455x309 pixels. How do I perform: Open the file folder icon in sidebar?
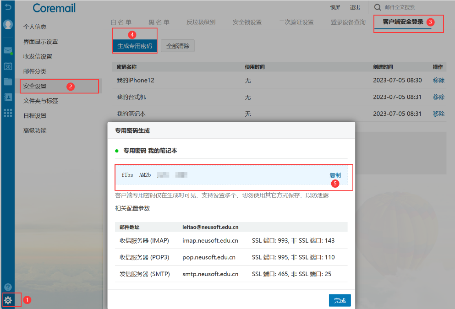click(x=7, y=81)
